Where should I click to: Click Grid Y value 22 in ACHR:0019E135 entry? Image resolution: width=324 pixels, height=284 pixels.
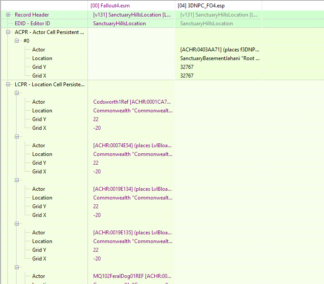pyautogui.click(x=96, y=250)
